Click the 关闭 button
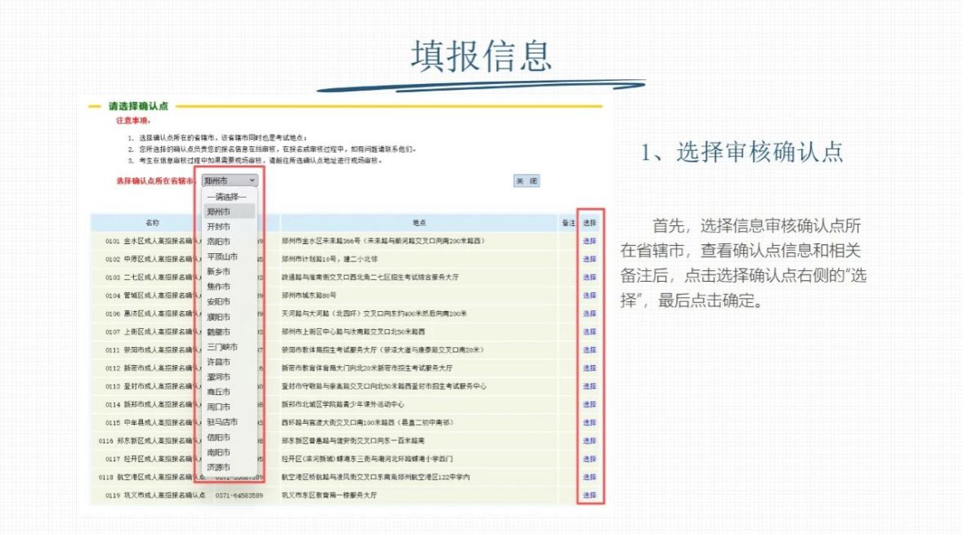Viewport: 963px width, 534px height. point(527,181)
